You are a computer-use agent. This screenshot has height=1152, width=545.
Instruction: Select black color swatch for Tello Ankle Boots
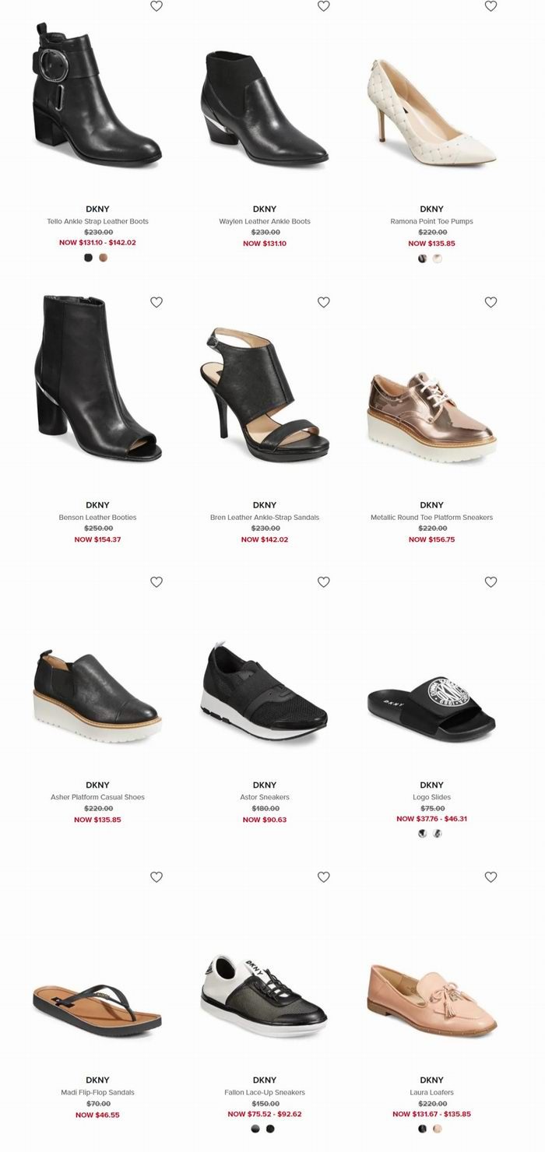click(x=89, y=258)
